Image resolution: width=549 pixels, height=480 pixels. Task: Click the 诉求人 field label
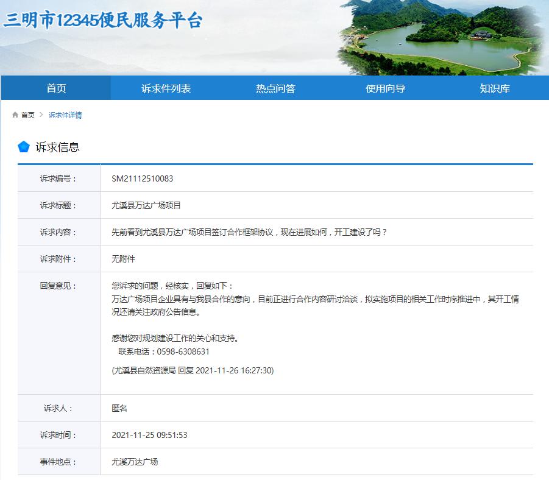click(58, 408)
